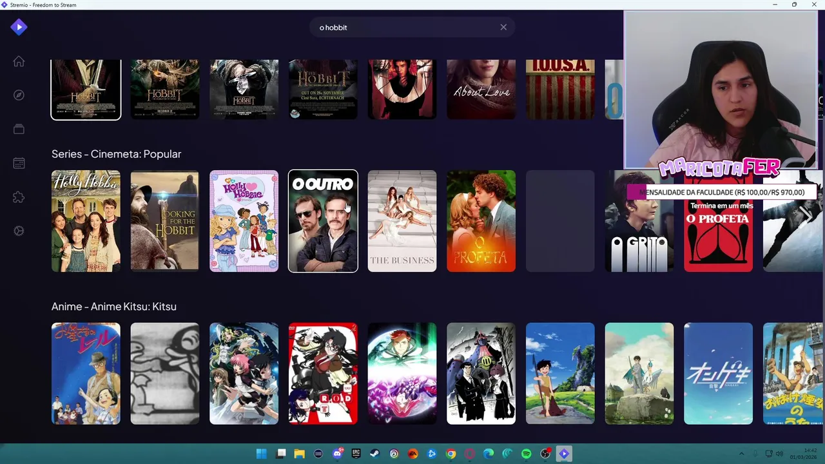Open the purple and green anime poster
This screenshot has height=464, width=825.
[402, 374]
